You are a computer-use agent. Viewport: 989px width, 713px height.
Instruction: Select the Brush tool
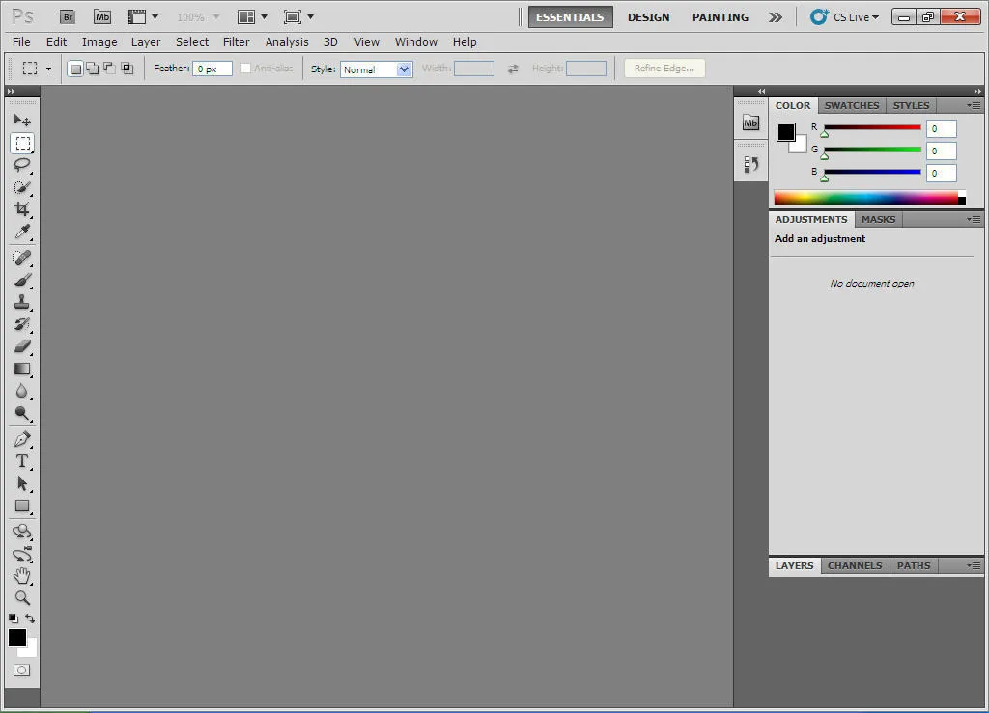(x=22, y=280)
